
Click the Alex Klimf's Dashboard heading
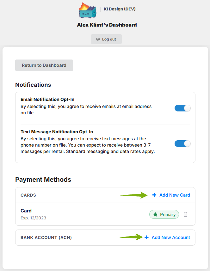click(x=107, y=25)
